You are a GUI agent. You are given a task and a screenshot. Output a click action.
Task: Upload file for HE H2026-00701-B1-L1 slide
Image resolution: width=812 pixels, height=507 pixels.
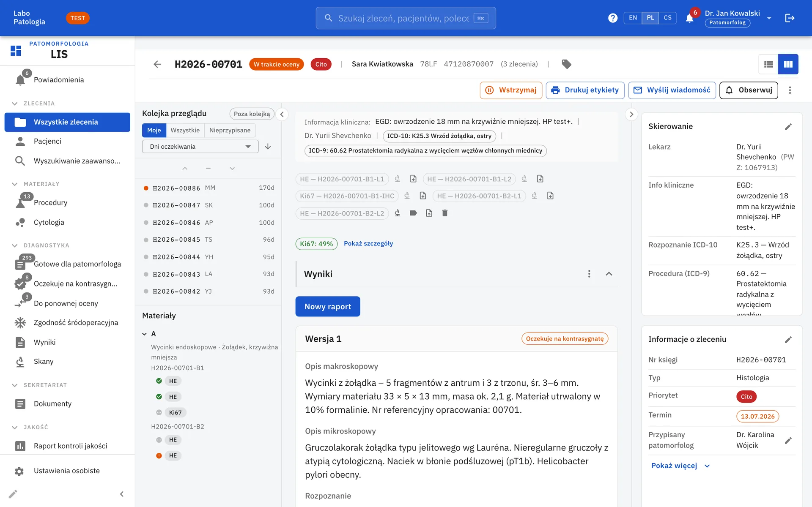pos(413,179)
